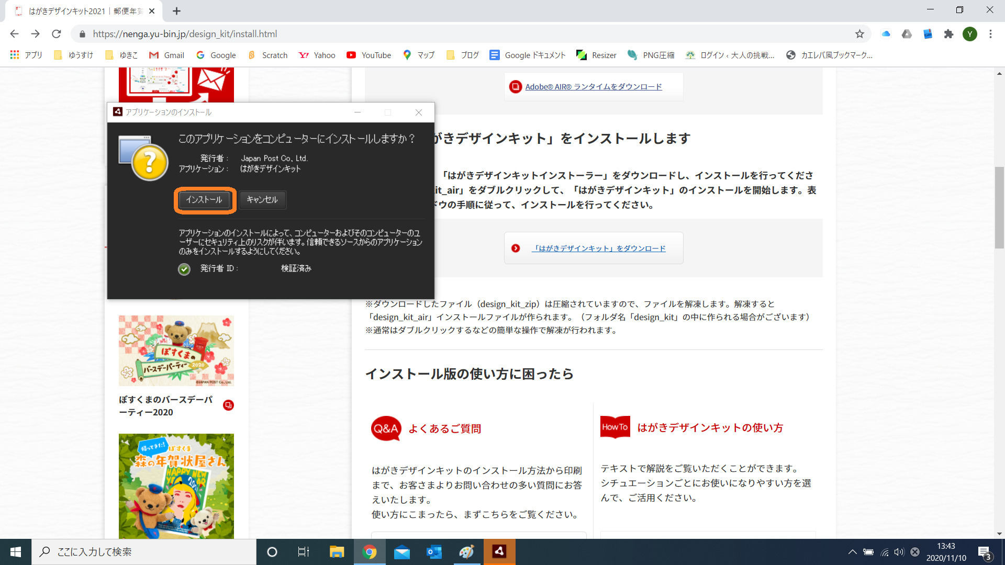This screenshot has width=1005, height=565.
Task: Open the Google bookmark
Action: pyautogui.click(x=216, y=55)
